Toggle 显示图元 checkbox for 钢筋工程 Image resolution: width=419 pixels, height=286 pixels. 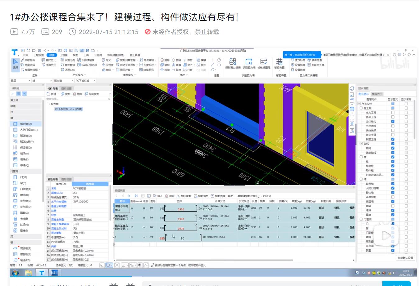[x=393, y=139]
